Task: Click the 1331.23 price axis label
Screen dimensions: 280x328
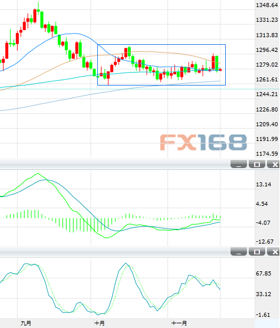Action: tap(267, 20)
